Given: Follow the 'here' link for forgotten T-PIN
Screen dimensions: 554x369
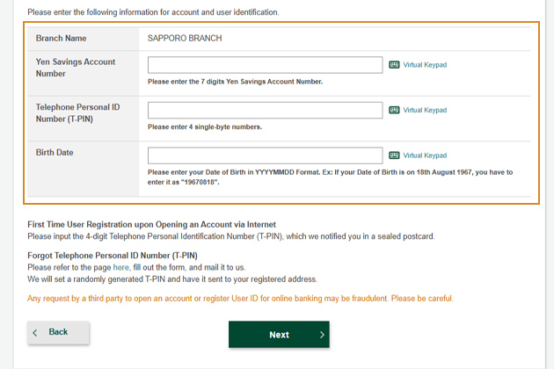Looking at the screenshot, I should pos(120,267).
